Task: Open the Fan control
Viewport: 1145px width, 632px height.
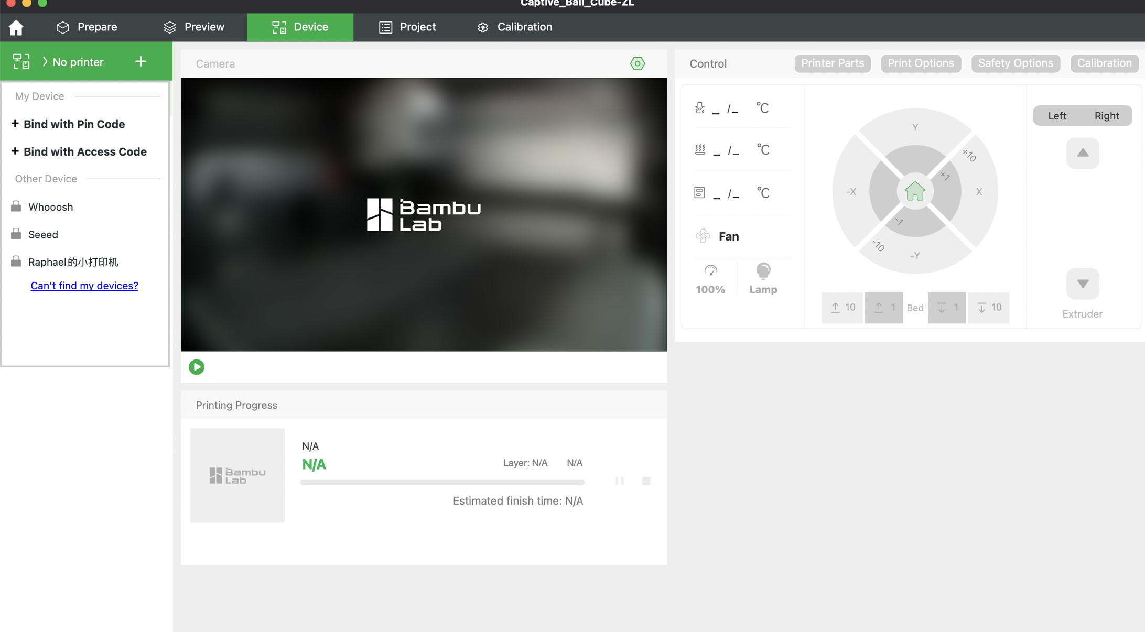Action: (x=717, y=236)
